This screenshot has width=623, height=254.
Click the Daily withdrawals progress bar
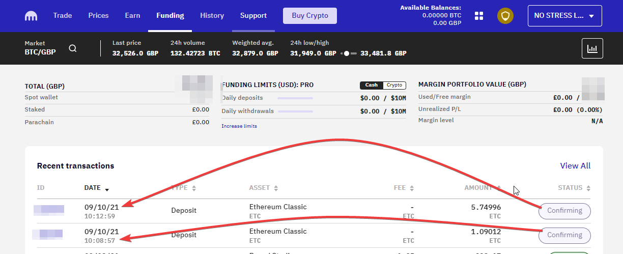coord(295,111)
